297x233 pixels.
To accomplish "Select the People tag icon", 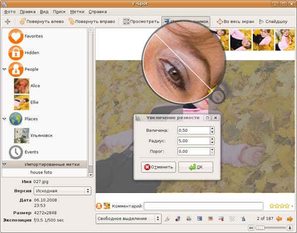I will [x=16, y=69].
